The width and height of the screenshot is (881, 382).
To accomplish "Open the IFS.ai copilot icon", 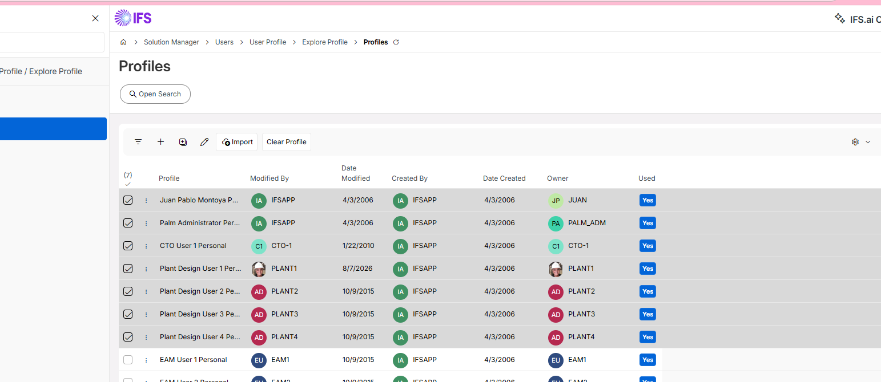I will (x=840, y=18).
